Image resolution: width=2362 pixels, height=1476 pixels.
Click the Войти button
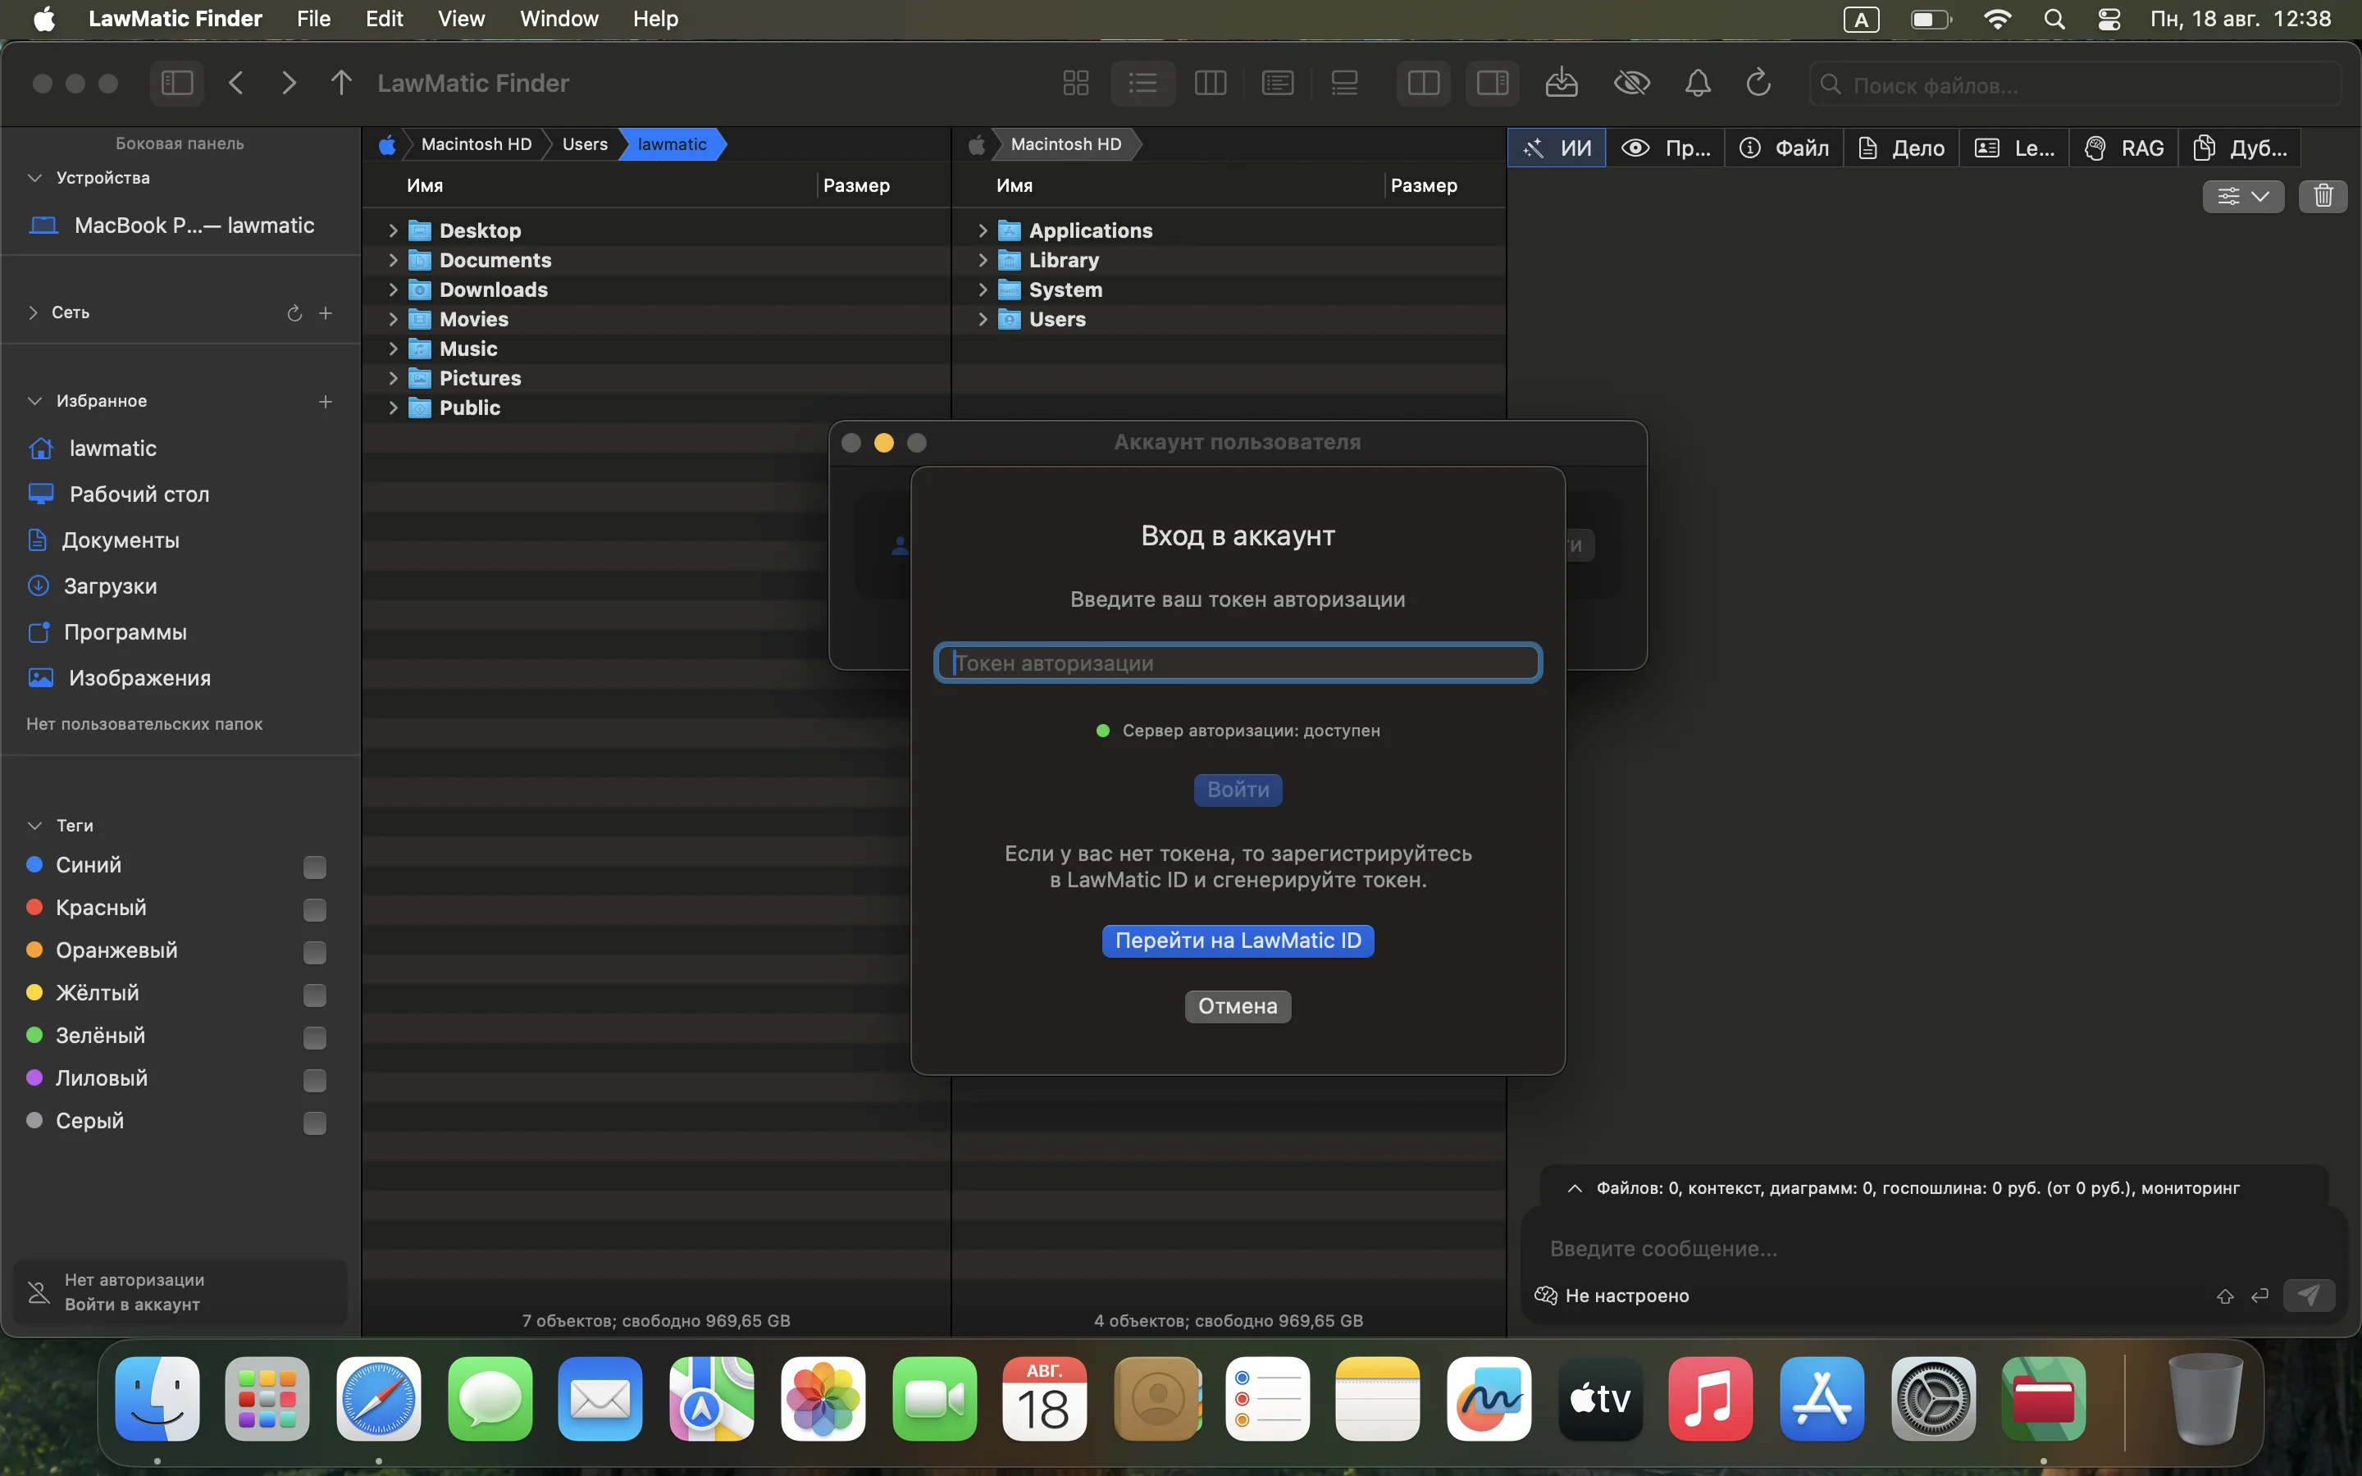pyautogui.click(x=1238, y=790)
